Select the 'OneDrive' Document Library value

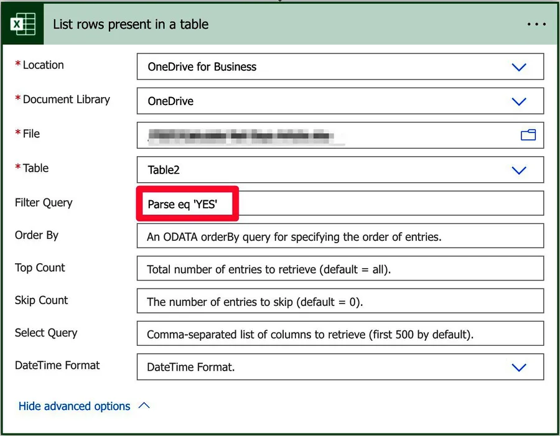point(170,101)
